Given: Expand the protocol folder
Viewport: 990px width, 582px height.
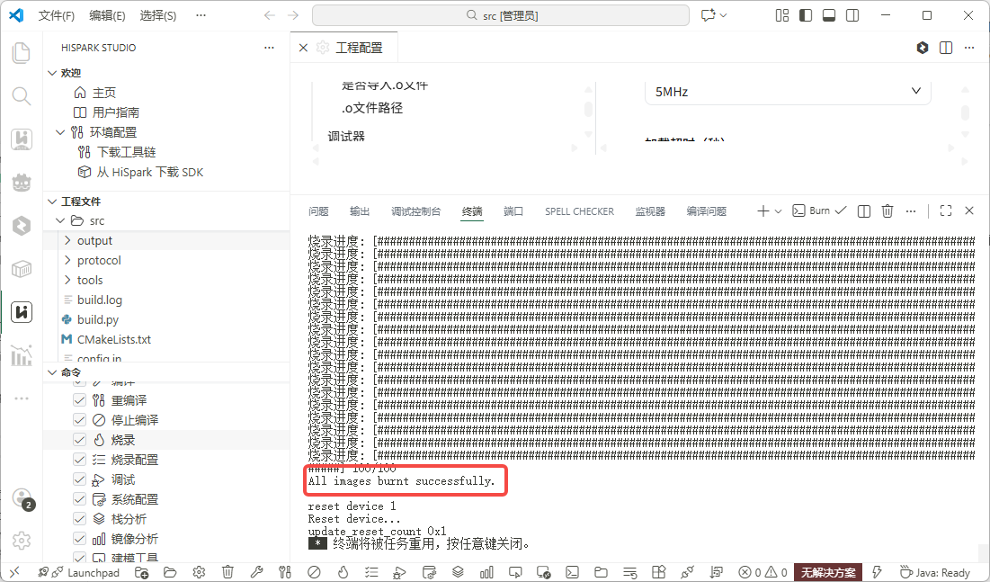Looking at the screenshot, I should (67, 260).
